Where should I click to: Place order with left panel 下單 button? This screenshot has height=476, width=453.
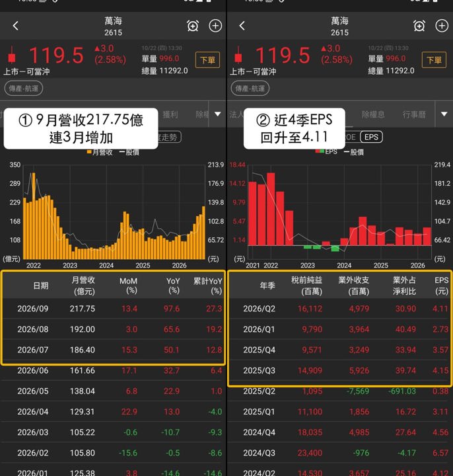pos(207,59)
